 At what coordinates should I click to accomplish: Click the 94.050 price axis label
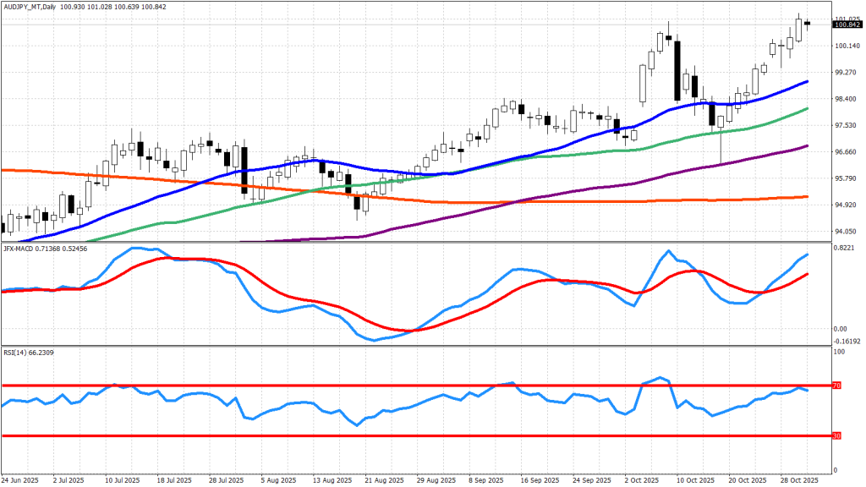pyautogui.click(x=846, y=232)
